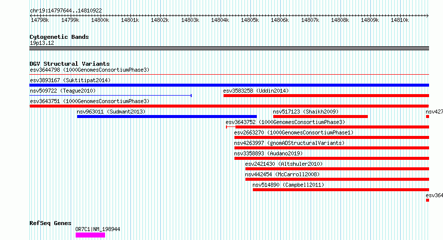This screenshot has height=240, width=443.
Task: Open the nsv517123 (Shaikh2009) label
Action: click(306, 112)
